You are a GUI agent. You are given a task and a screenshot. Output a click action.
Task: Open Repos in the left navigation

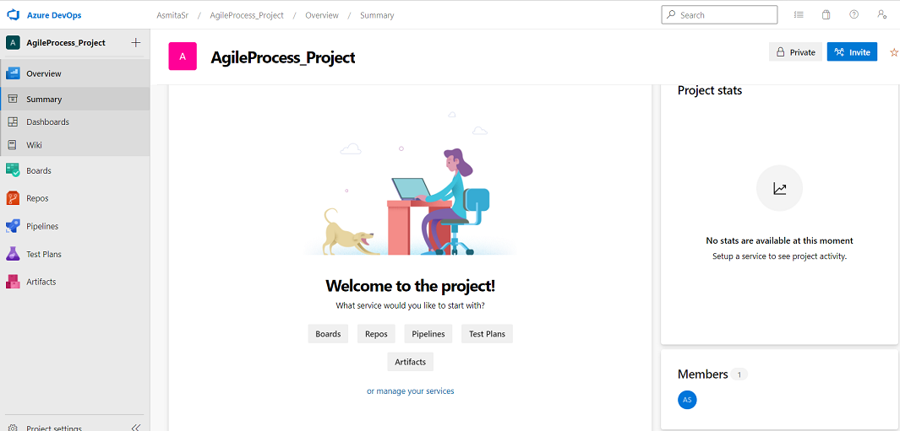tap(37, 198)
